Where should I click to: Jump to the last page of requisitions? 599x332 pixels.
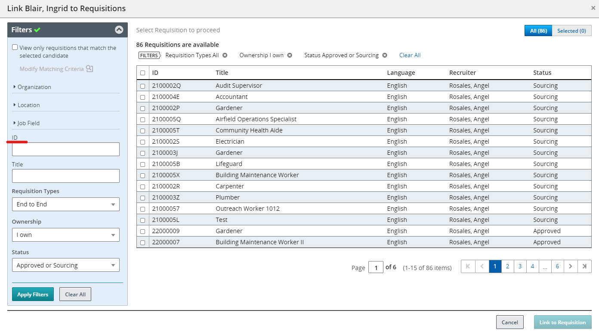[x=584, y=266]
